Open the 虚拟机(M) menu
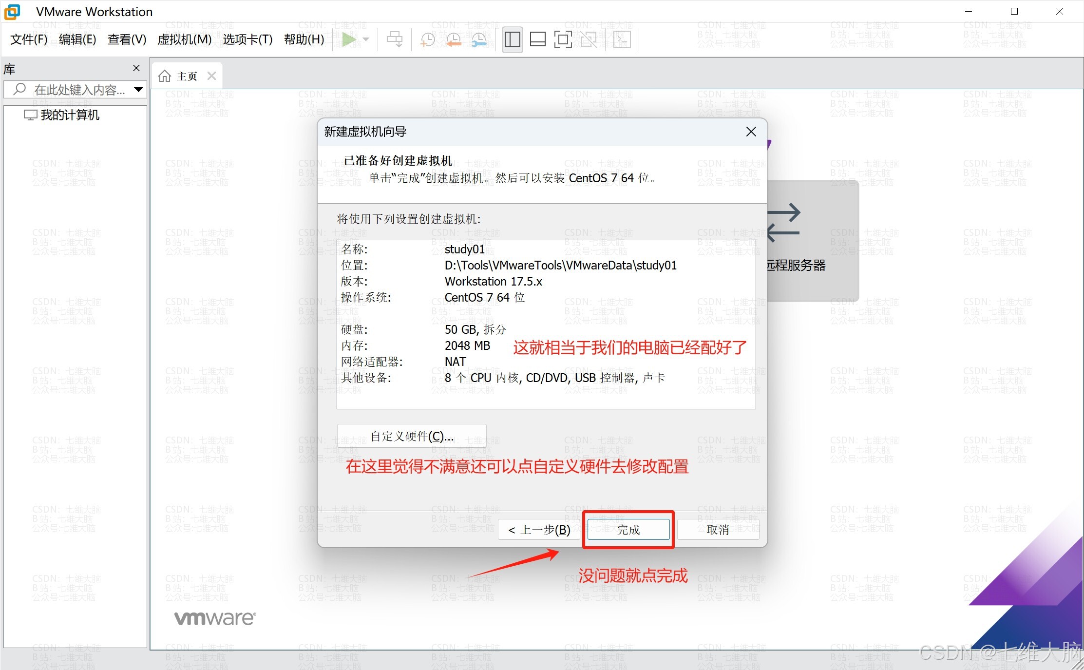 (x=184, y=39)
